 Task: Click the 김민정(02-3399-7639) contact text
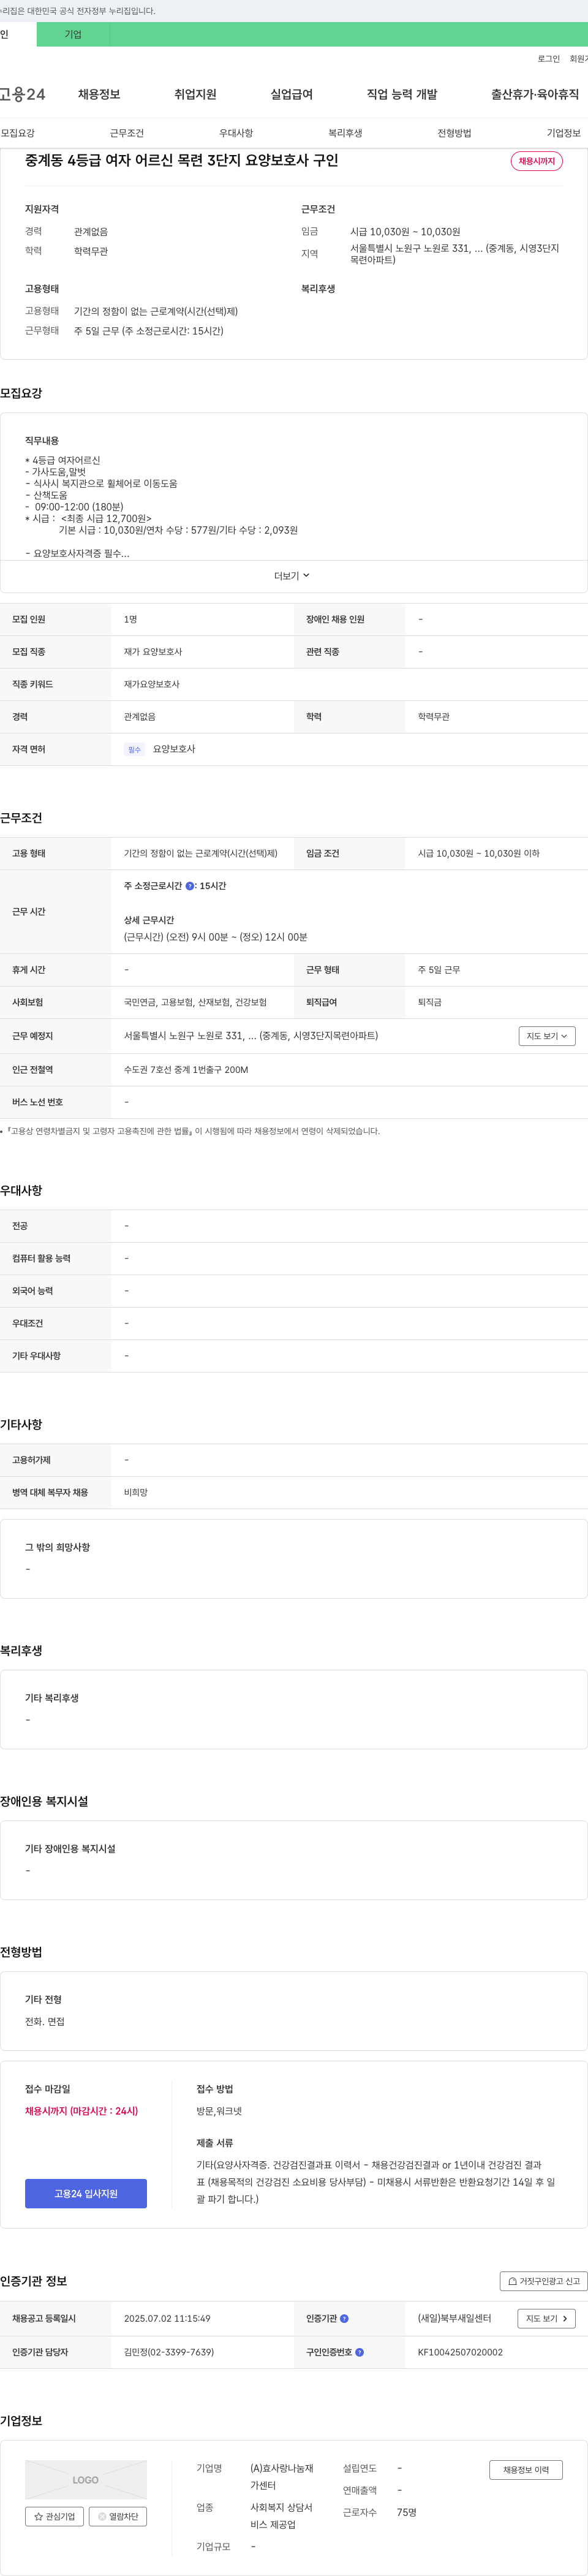(169, 2352)
